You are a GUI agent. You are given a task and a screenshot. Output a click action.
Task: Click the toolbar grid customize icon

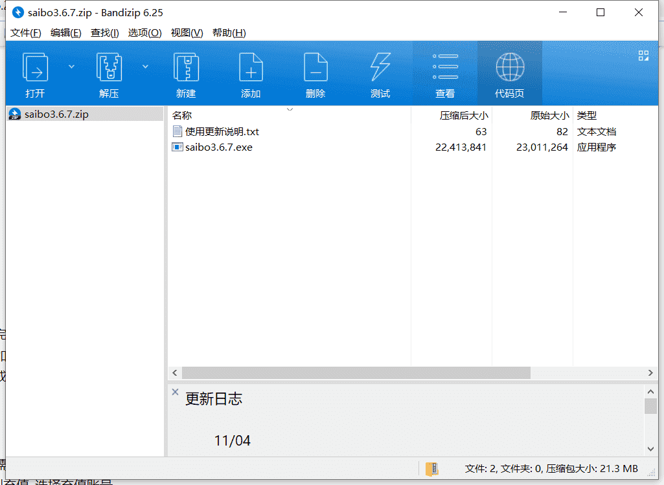tap(643, 56)
